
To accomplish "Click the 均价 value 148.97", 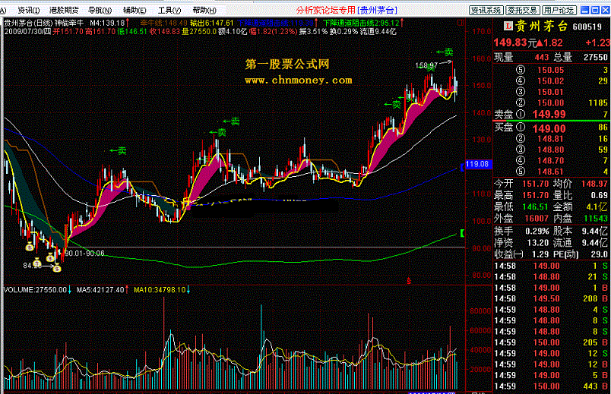I will point(594,184).
